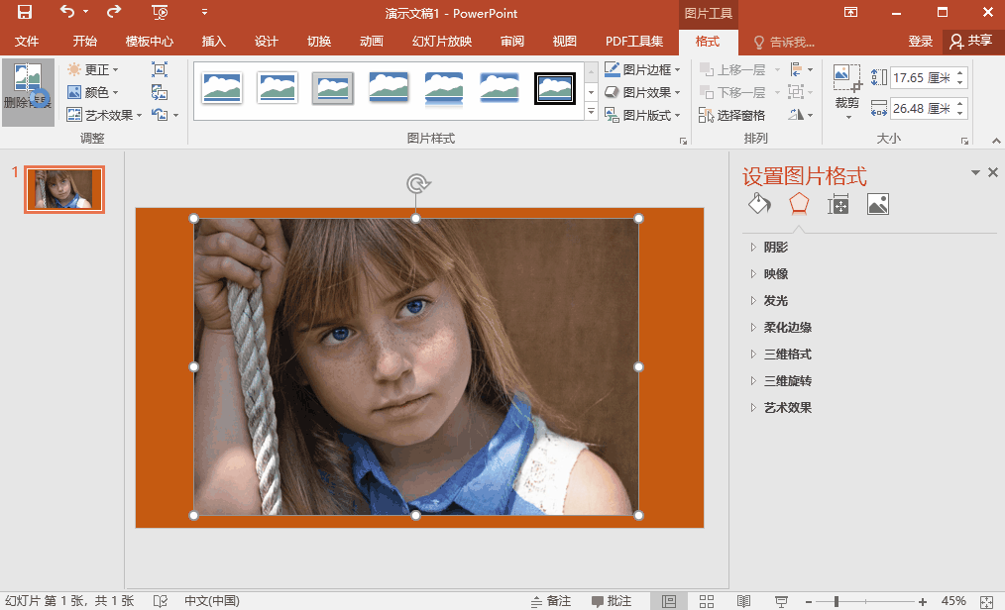Click the Sign in (登录) button

coord(921,42)
